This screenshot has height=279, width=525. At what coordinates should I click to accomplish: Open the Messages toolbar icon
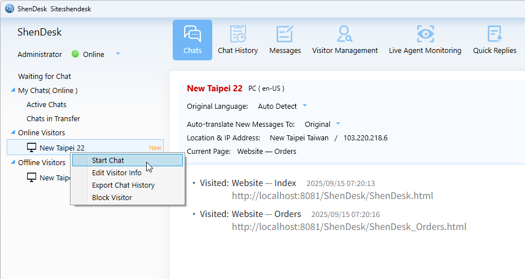[285, 39]
